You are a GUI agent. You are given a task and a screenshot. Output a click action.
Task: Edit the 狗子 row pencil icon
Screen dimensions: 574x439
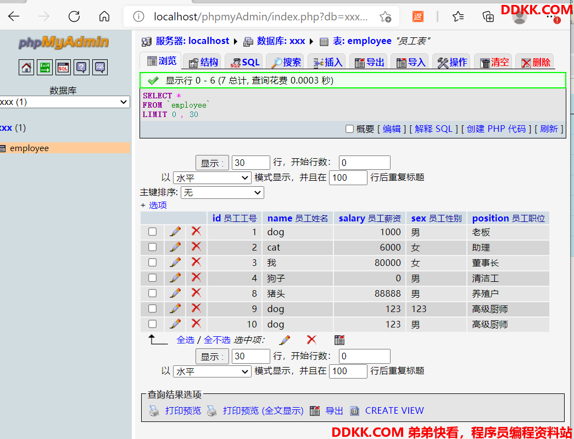(x=175, y=277)
